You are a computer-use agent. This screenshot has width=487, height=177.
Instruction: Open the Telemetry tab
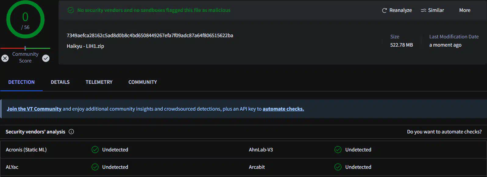coord(99,82)
